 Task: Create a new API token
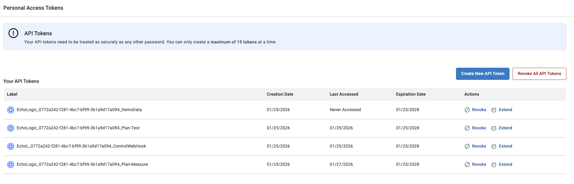click(482, 74)
